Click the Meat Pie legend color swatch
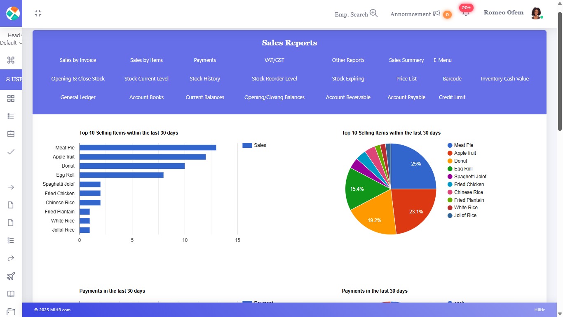The height and width of the screenshot is (317, 563). [x=450, y=145]
